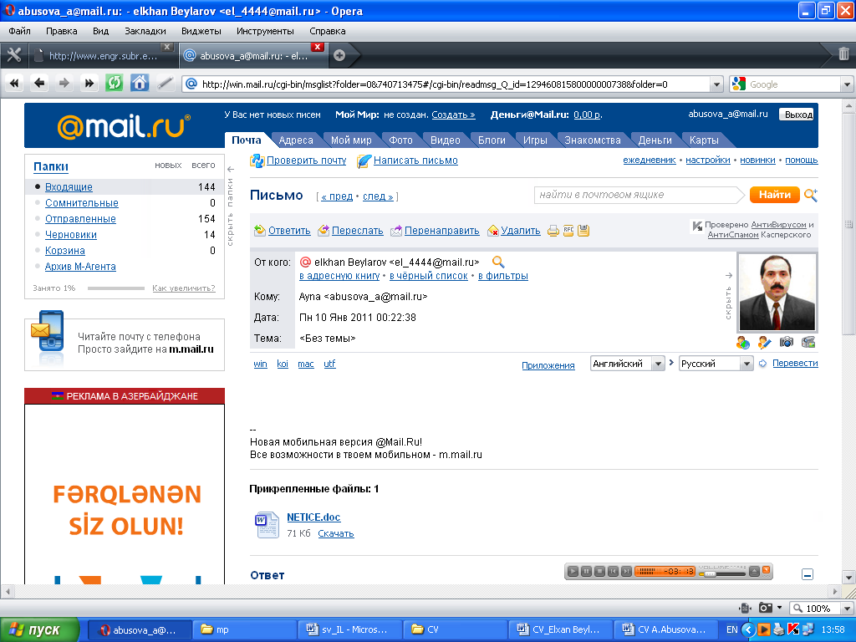Click the EN language indicator
856x642 pixels.
point(731,629)
